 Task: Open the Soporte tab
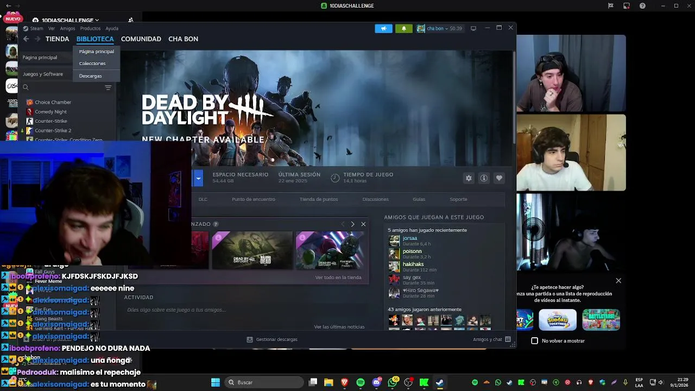pos(458,199)
